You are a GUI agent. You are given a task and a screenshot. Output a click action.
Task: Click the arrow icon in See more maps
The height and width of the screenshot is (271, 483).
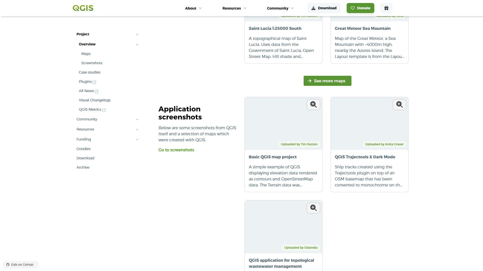[309, 81]
